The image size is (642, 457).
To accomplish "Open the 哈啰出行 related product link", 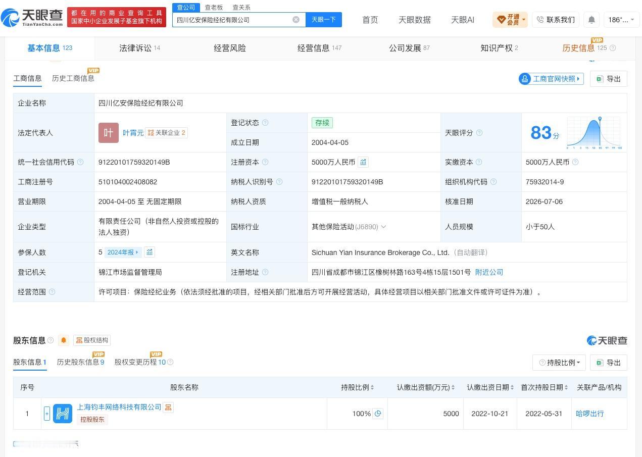I will [x=590, y=414].
